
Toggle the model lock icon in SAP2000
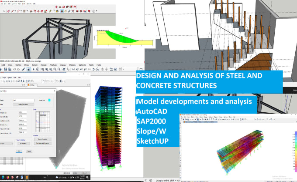[x=28, y=69]
